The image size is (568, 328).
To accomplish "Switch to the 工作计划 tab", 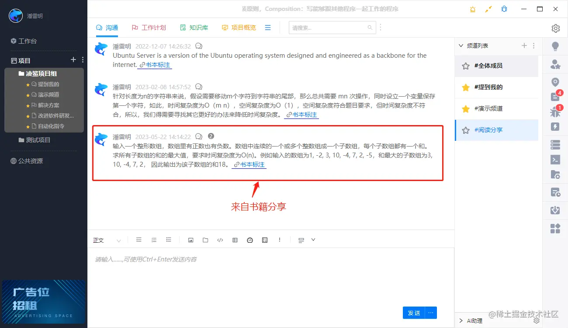I will point(149,28).
